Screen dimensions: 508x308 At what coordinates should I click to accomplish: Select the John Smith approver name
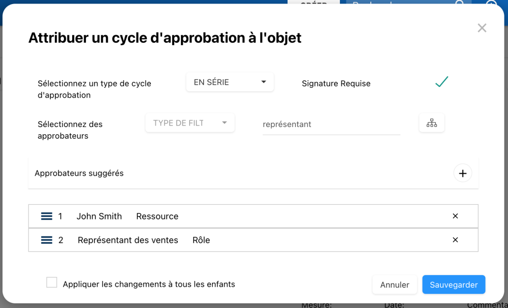point(99,217)
